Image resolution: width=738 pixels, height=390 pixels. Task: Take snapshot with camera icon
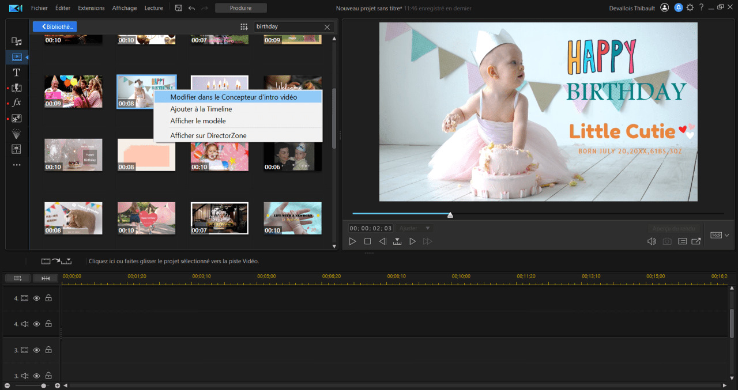tap(667, 241)
